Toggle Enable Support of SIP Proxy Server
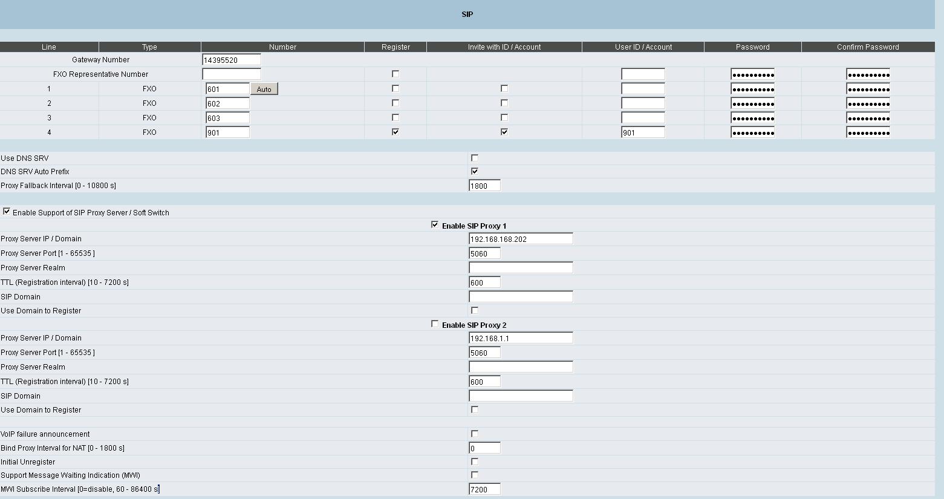This screenshot has width=944, height=499. pyautogui.click(x=7, y=212)
